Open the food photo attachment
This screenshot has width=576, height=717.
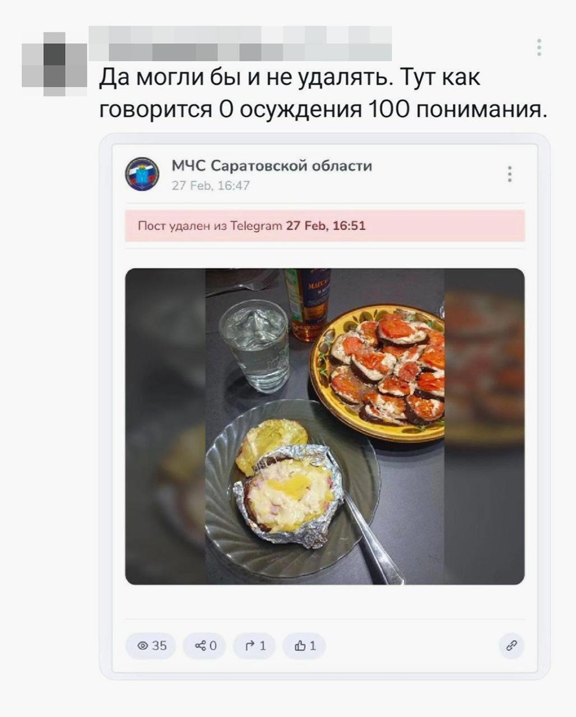(x=325, y=426)
